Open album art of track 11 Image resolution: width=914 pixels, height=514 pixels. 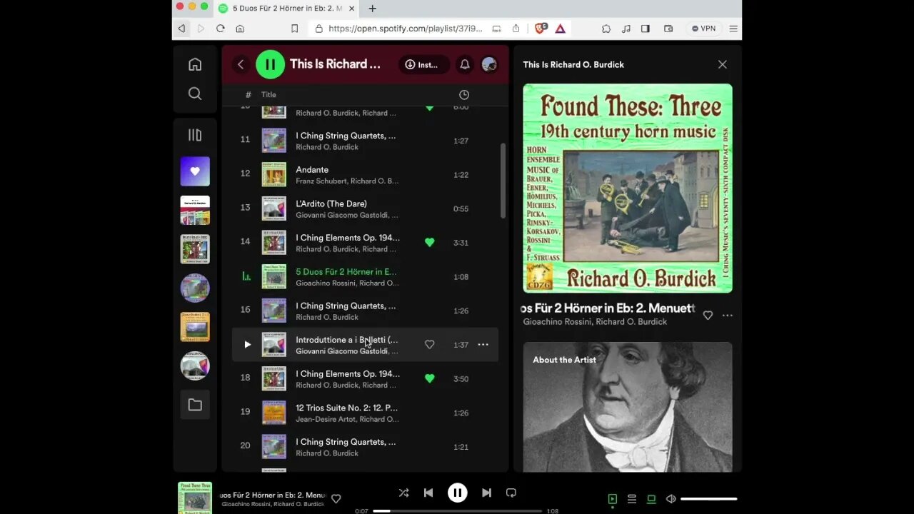click(273, 141)
